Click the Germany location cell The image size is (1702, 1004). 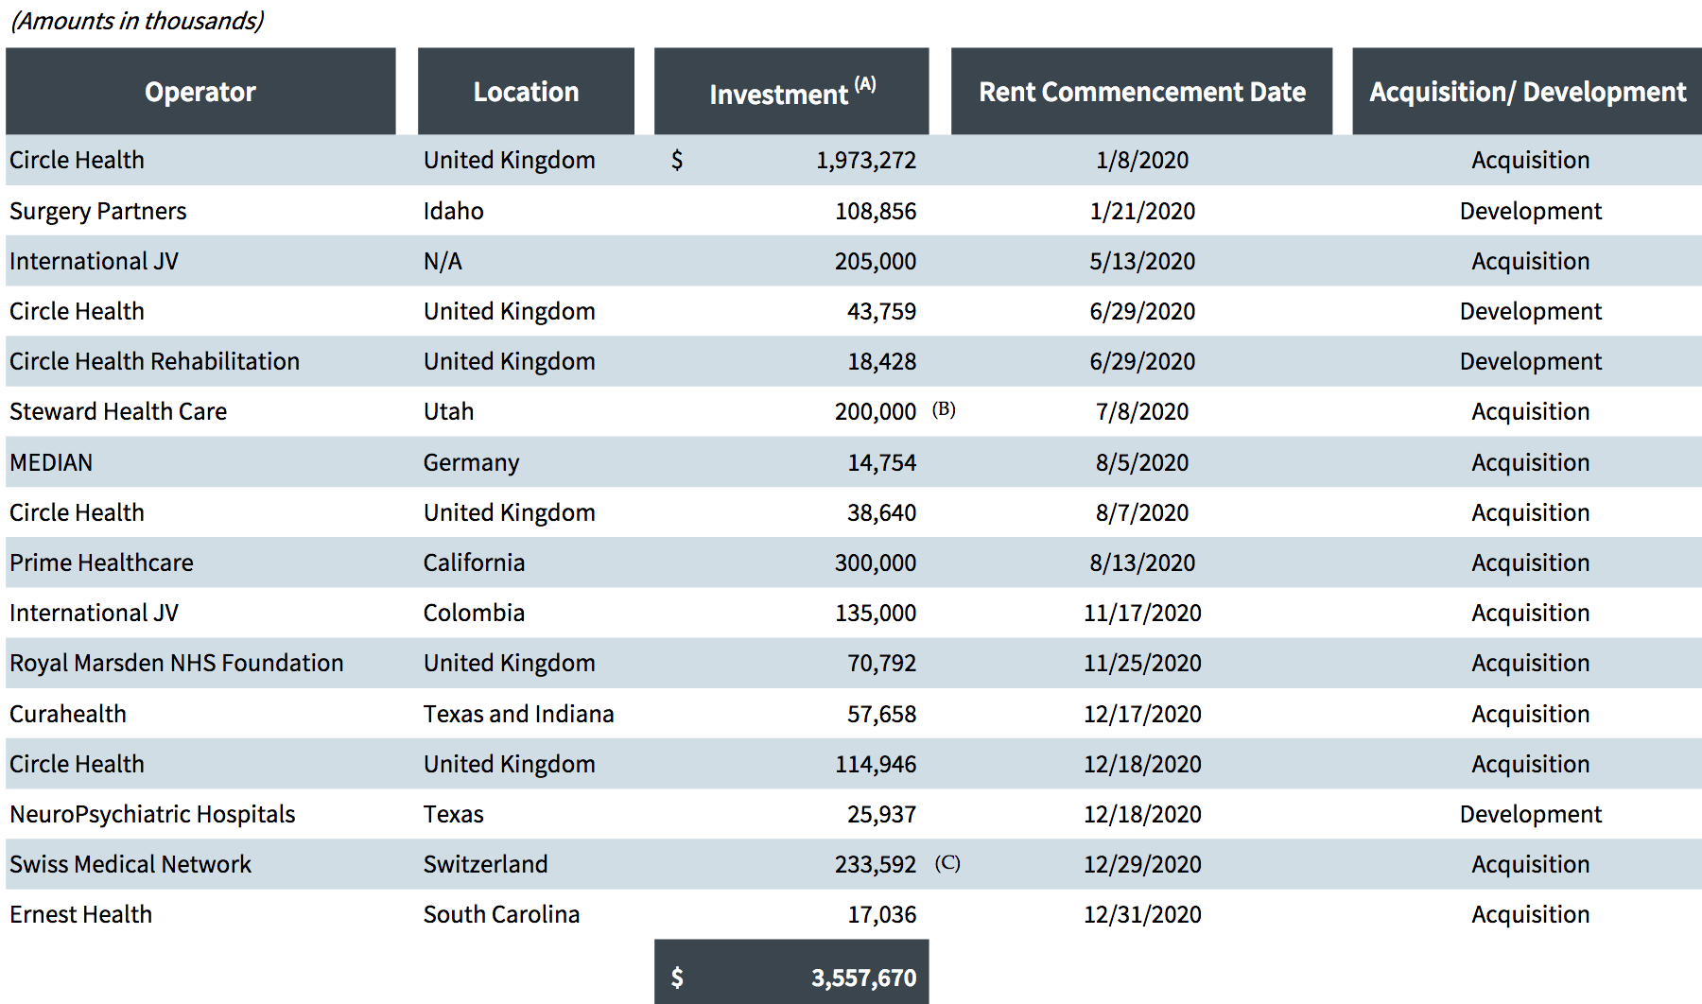471,463
